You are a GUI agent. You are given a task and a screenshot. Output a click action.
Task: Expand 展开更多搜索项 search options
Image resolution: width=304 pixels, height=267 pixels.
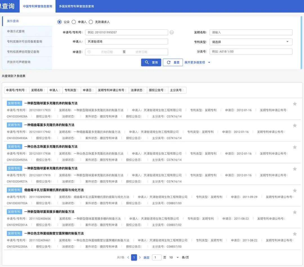coord(197,62)
